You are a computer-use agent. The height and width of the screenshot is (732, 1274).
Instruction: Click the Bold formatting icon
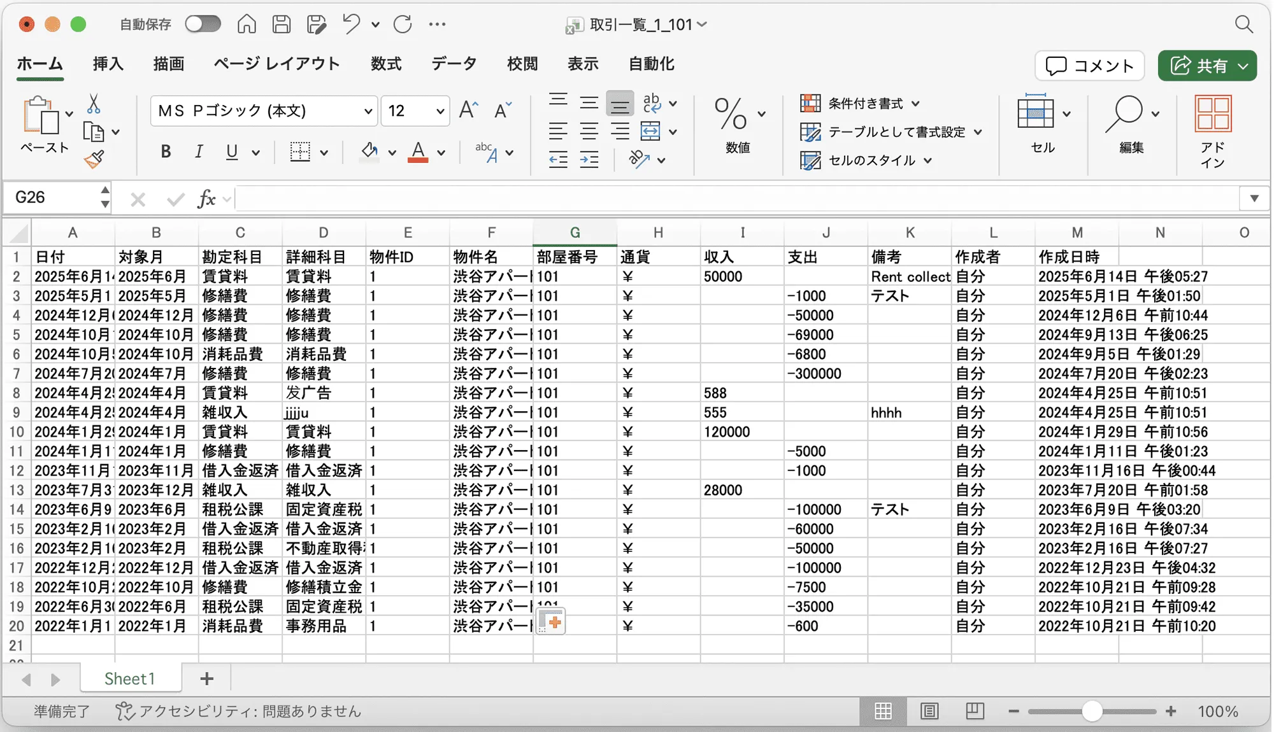pyautogui.click(x=166, y=151)
